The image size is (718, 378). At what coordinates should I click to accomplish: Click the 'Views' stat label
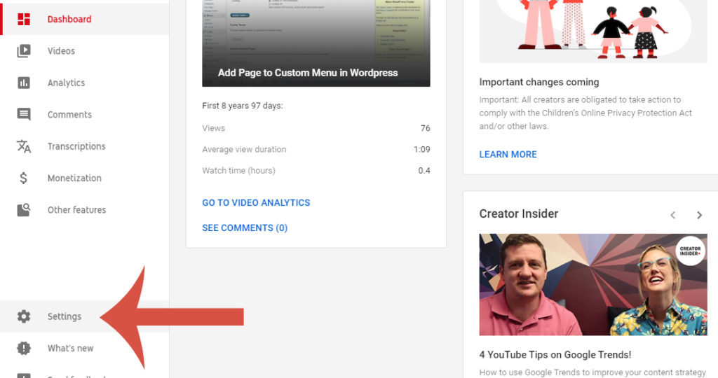(213, 128)
